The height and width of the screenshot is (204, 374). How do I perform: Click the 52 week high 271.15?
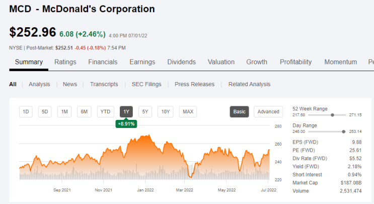click(x=355, y=115)
